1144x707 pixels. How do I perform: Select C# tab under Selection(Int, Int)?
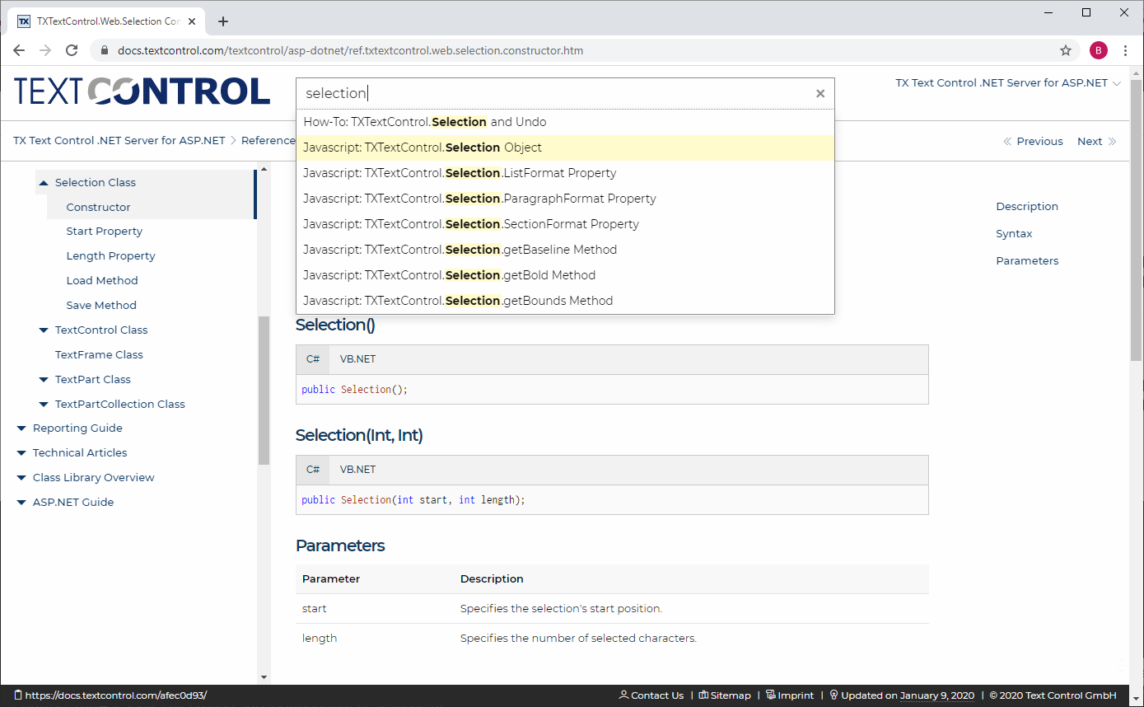click(x=313, y=470)
